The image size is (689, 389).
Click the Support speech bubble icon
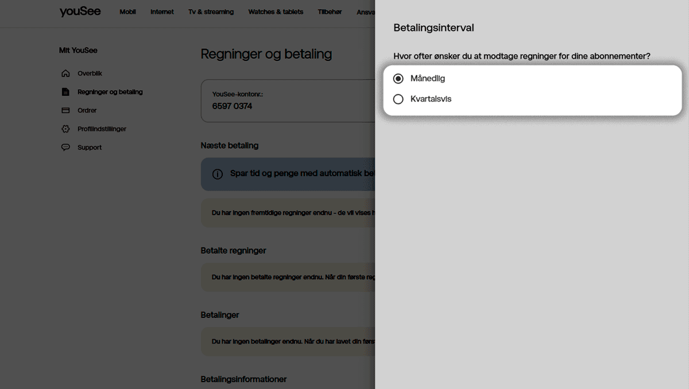[66, 147]
